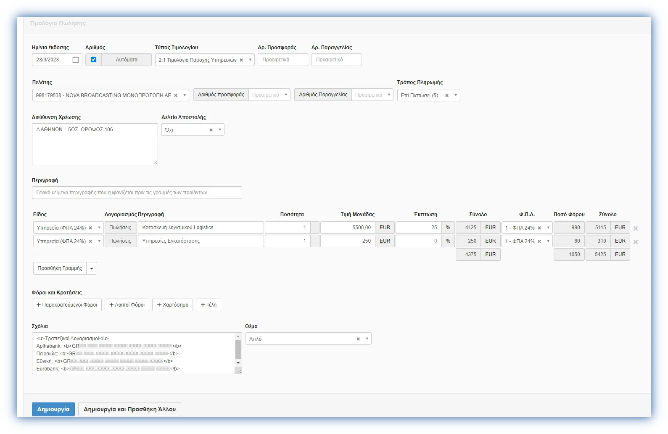Focus the Αρ. Προσφοράς input field

pos(283,60)
